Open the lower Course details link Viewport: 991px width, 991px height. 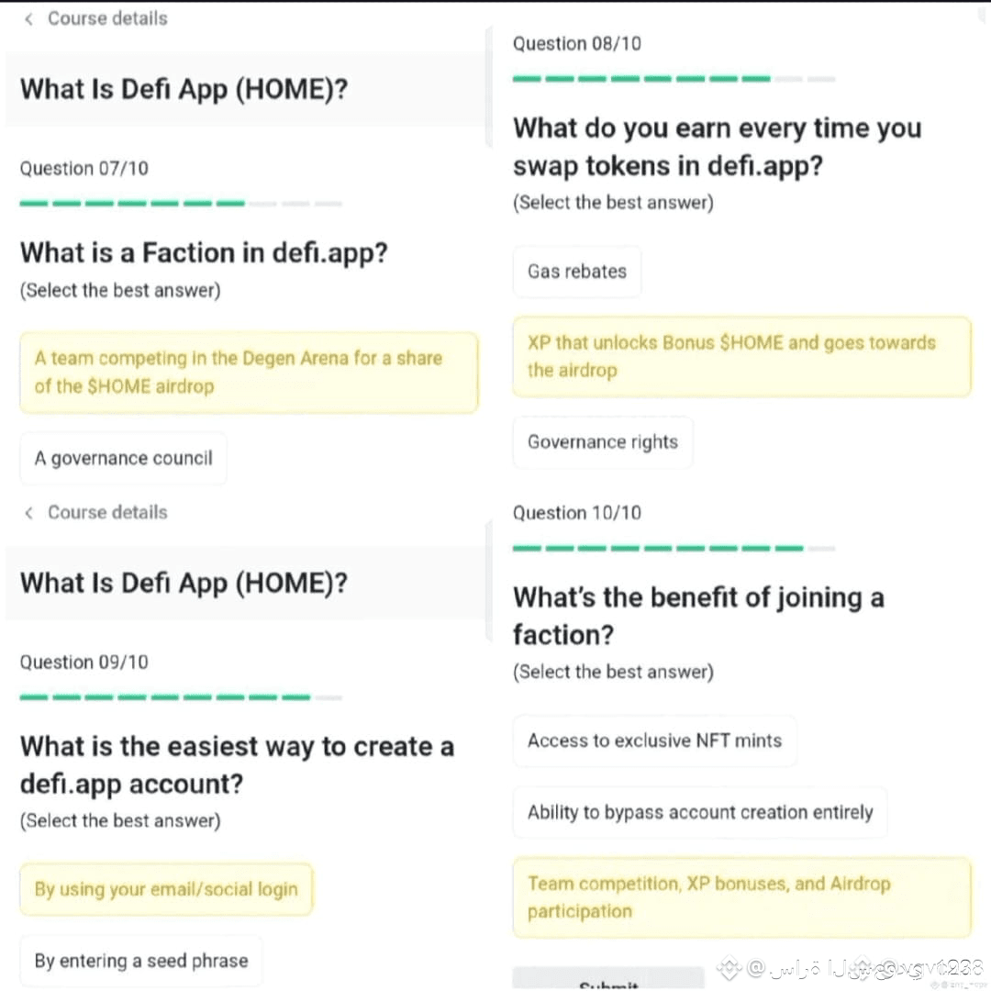[x=107, y=513]
